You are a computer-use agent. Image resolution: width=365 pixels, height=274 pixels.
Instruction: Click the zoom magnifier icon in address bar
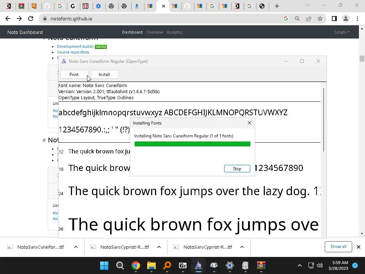click(x=297, y=19)
